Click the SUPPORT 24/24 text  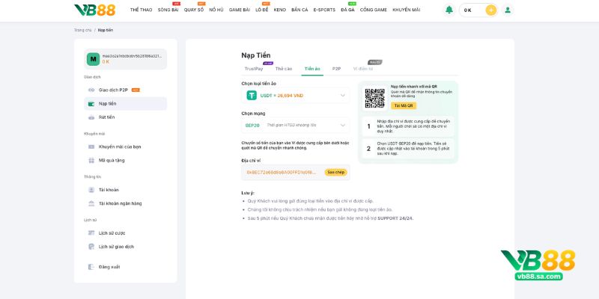(395, 218)
